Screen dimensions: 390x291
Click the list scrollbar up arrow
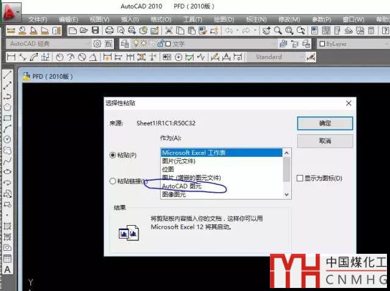coord(286,153)
